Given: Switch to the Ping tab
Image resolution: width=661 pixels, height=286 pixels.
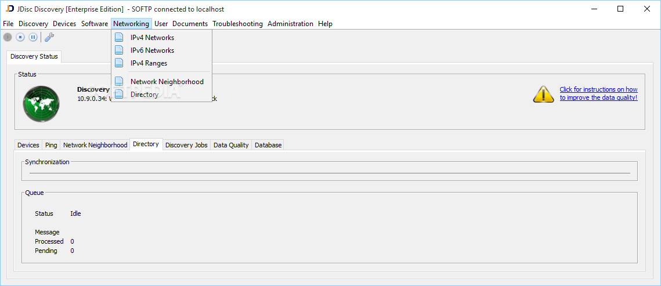Looking at the screenshot, I should 51,145.
